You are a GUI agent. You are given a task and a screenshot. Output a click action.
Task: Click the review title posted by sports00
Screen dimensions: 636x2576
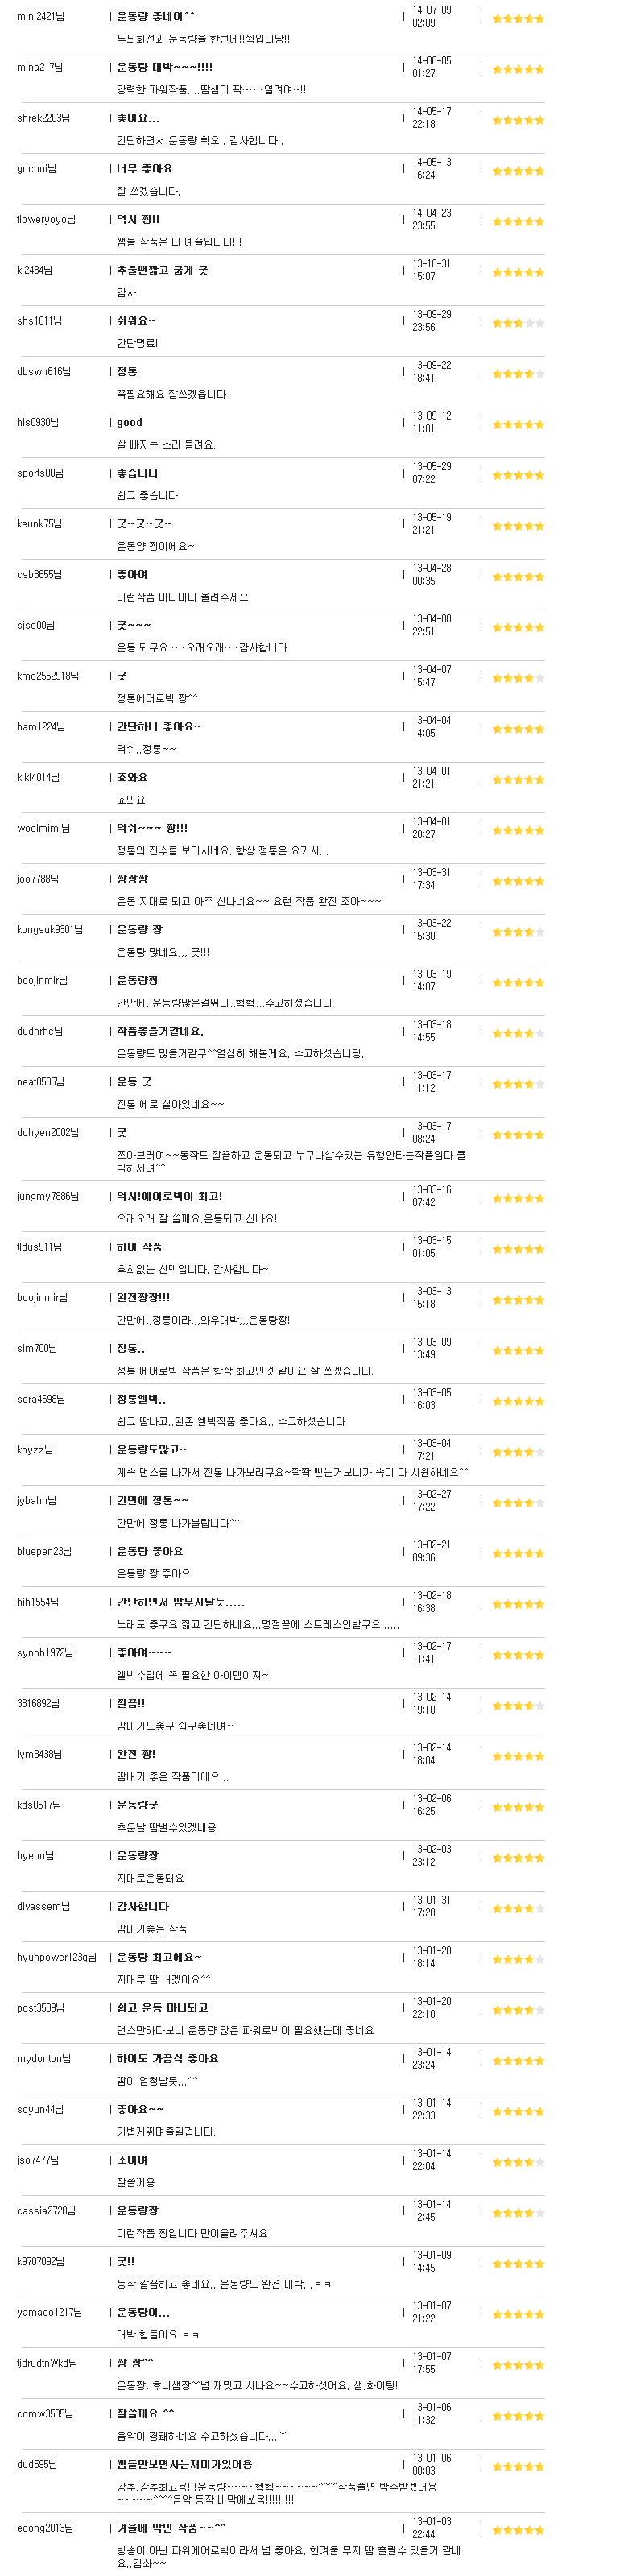coord(138,474)
